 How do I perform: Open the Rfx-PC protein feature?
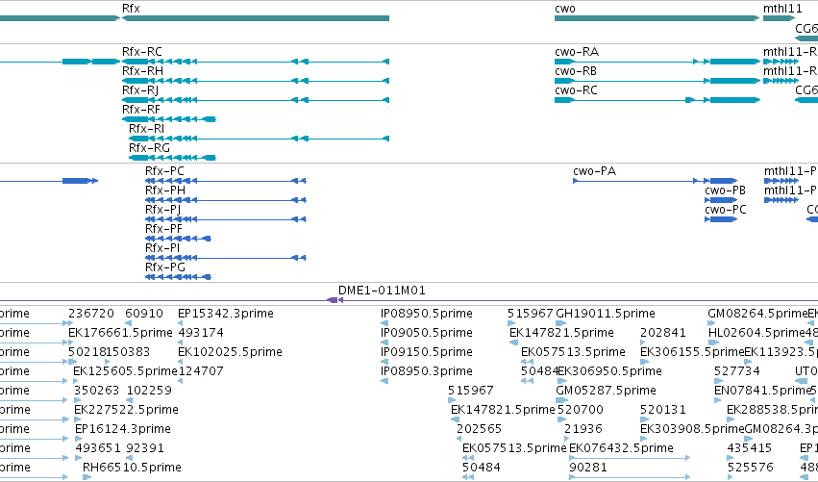pyautogui.click(x=164, y=171)
